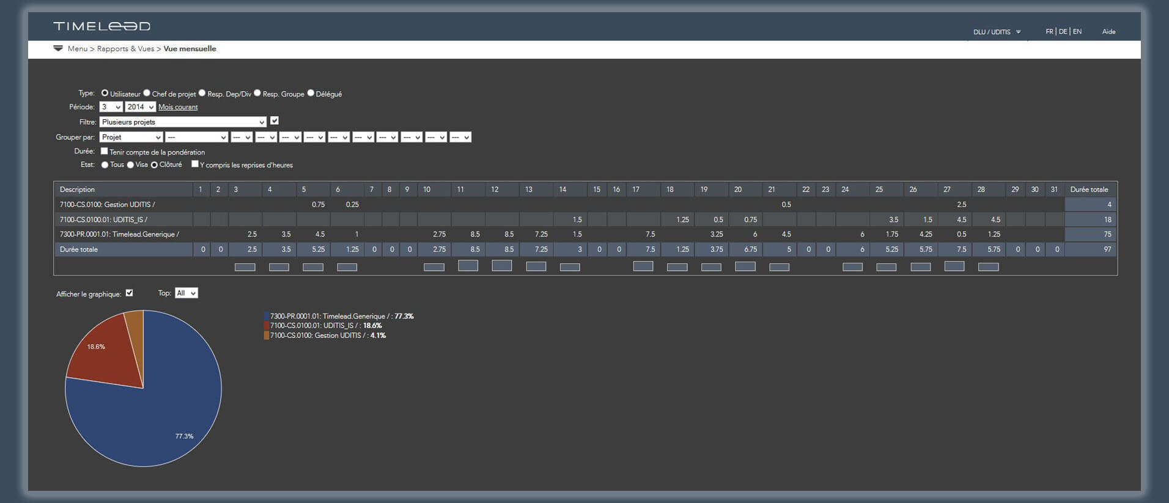The image size is (1169, 503).
Task: Open the menu hamburger icon beside Menu
Action: pos(58,48)
